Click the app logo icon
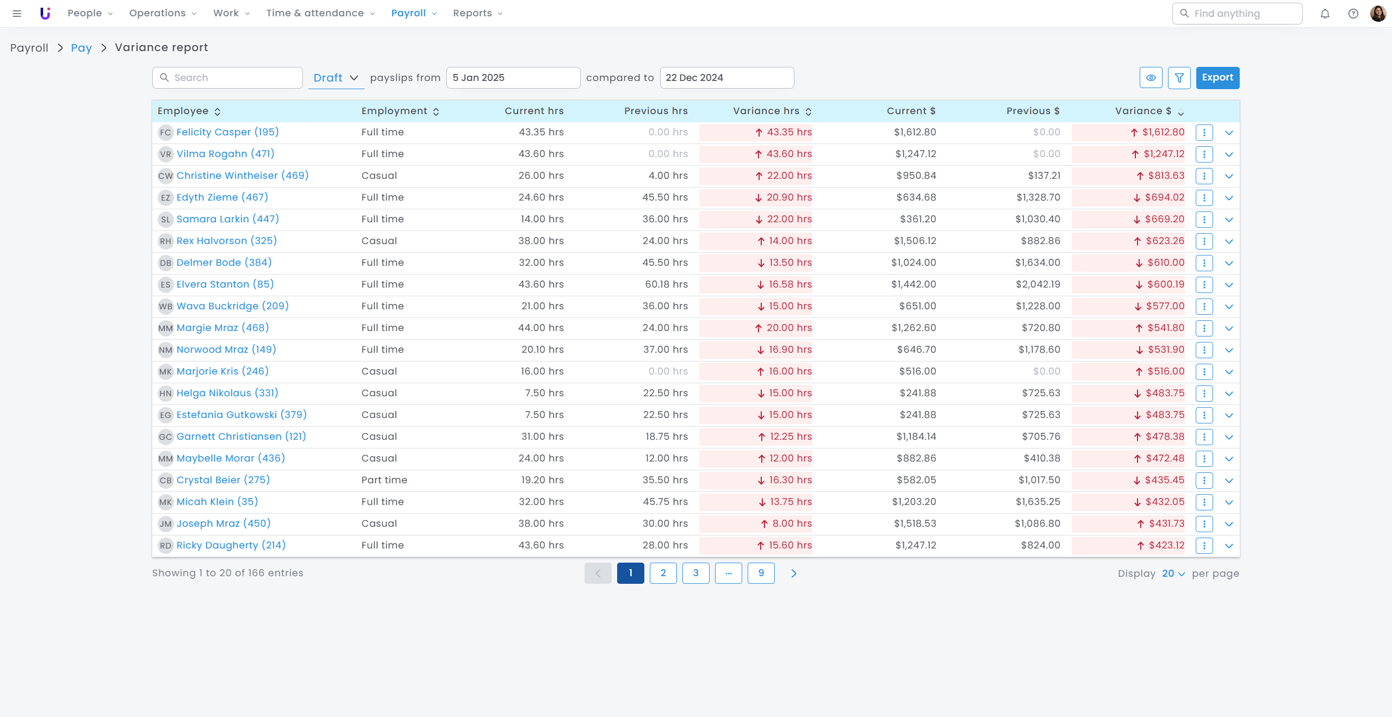1392x717 pixels. tap(45, 14)
